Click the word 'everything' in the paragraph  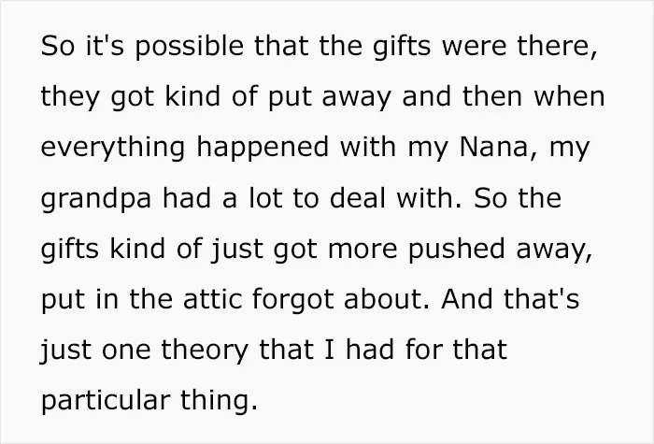tap(113, 148)
